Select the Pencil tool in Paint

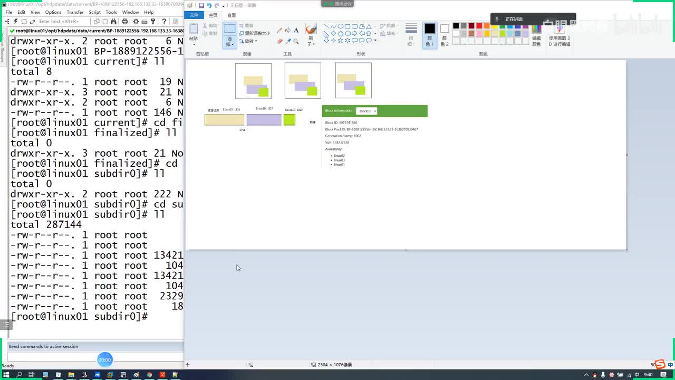pyautogui.click(x=279, y=30)
